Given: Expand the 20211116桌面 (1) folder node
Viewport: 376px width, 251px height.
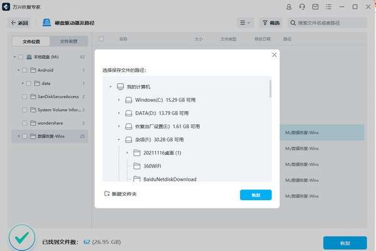Looking at the screenshot, I should [127, 152].
